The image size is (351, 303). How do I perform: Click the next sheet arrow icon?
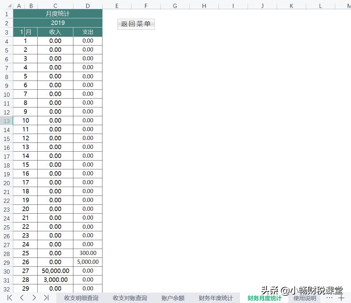point(34,298)
